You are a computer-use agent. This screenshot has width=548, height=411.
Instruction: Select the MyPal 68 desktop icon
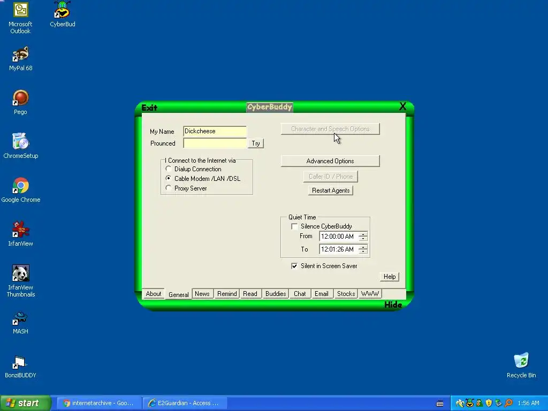pos(21,59)
